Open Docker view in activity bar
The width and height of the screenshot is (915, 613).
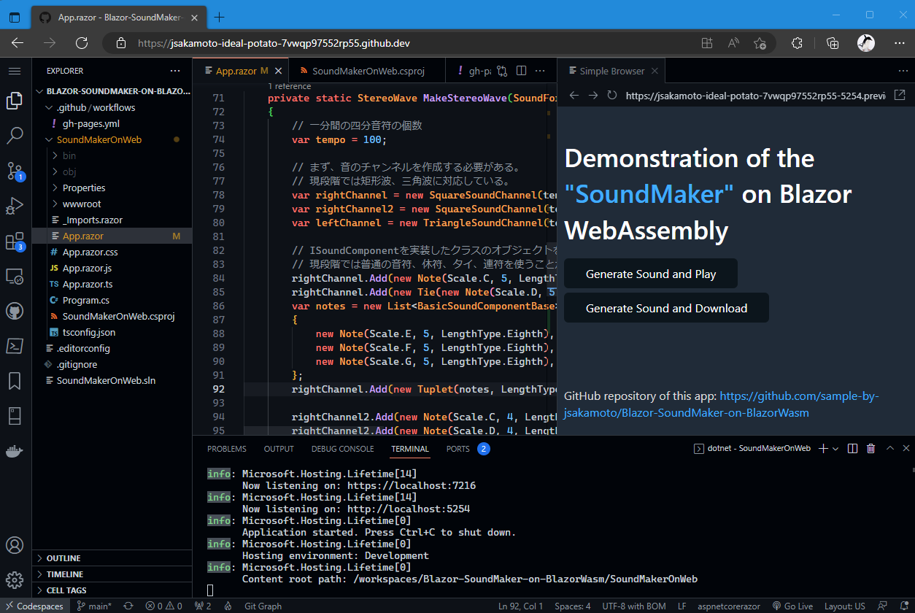coord(15,451)
